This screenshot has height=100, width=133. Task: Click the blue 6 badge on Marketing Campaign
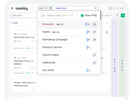point(89,39)
